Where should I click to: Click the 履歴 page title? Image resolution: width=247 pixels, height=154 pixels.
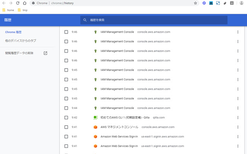click(8, 20)
